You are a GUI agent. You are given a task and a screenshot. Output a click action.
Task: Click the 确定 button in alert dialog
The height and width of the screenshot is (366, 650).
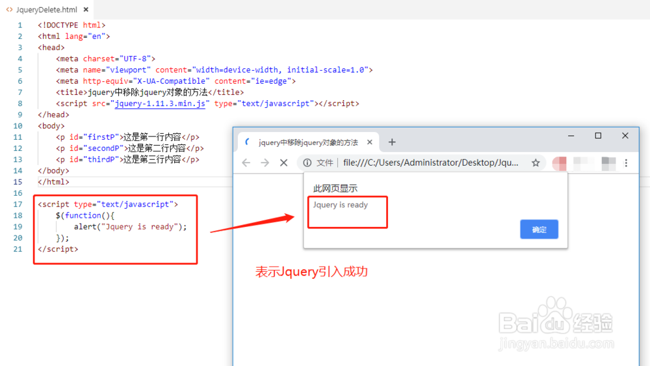click(x=539, y=229)
